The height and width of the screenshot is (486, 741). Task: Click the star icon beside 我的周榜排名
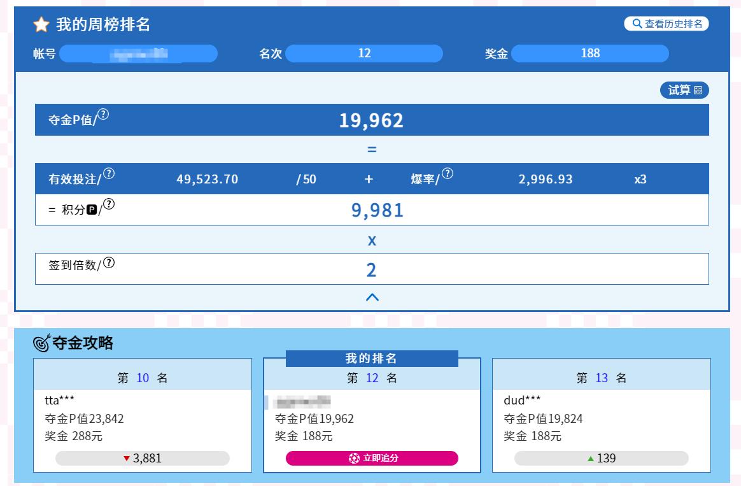[x=41, y=25]
